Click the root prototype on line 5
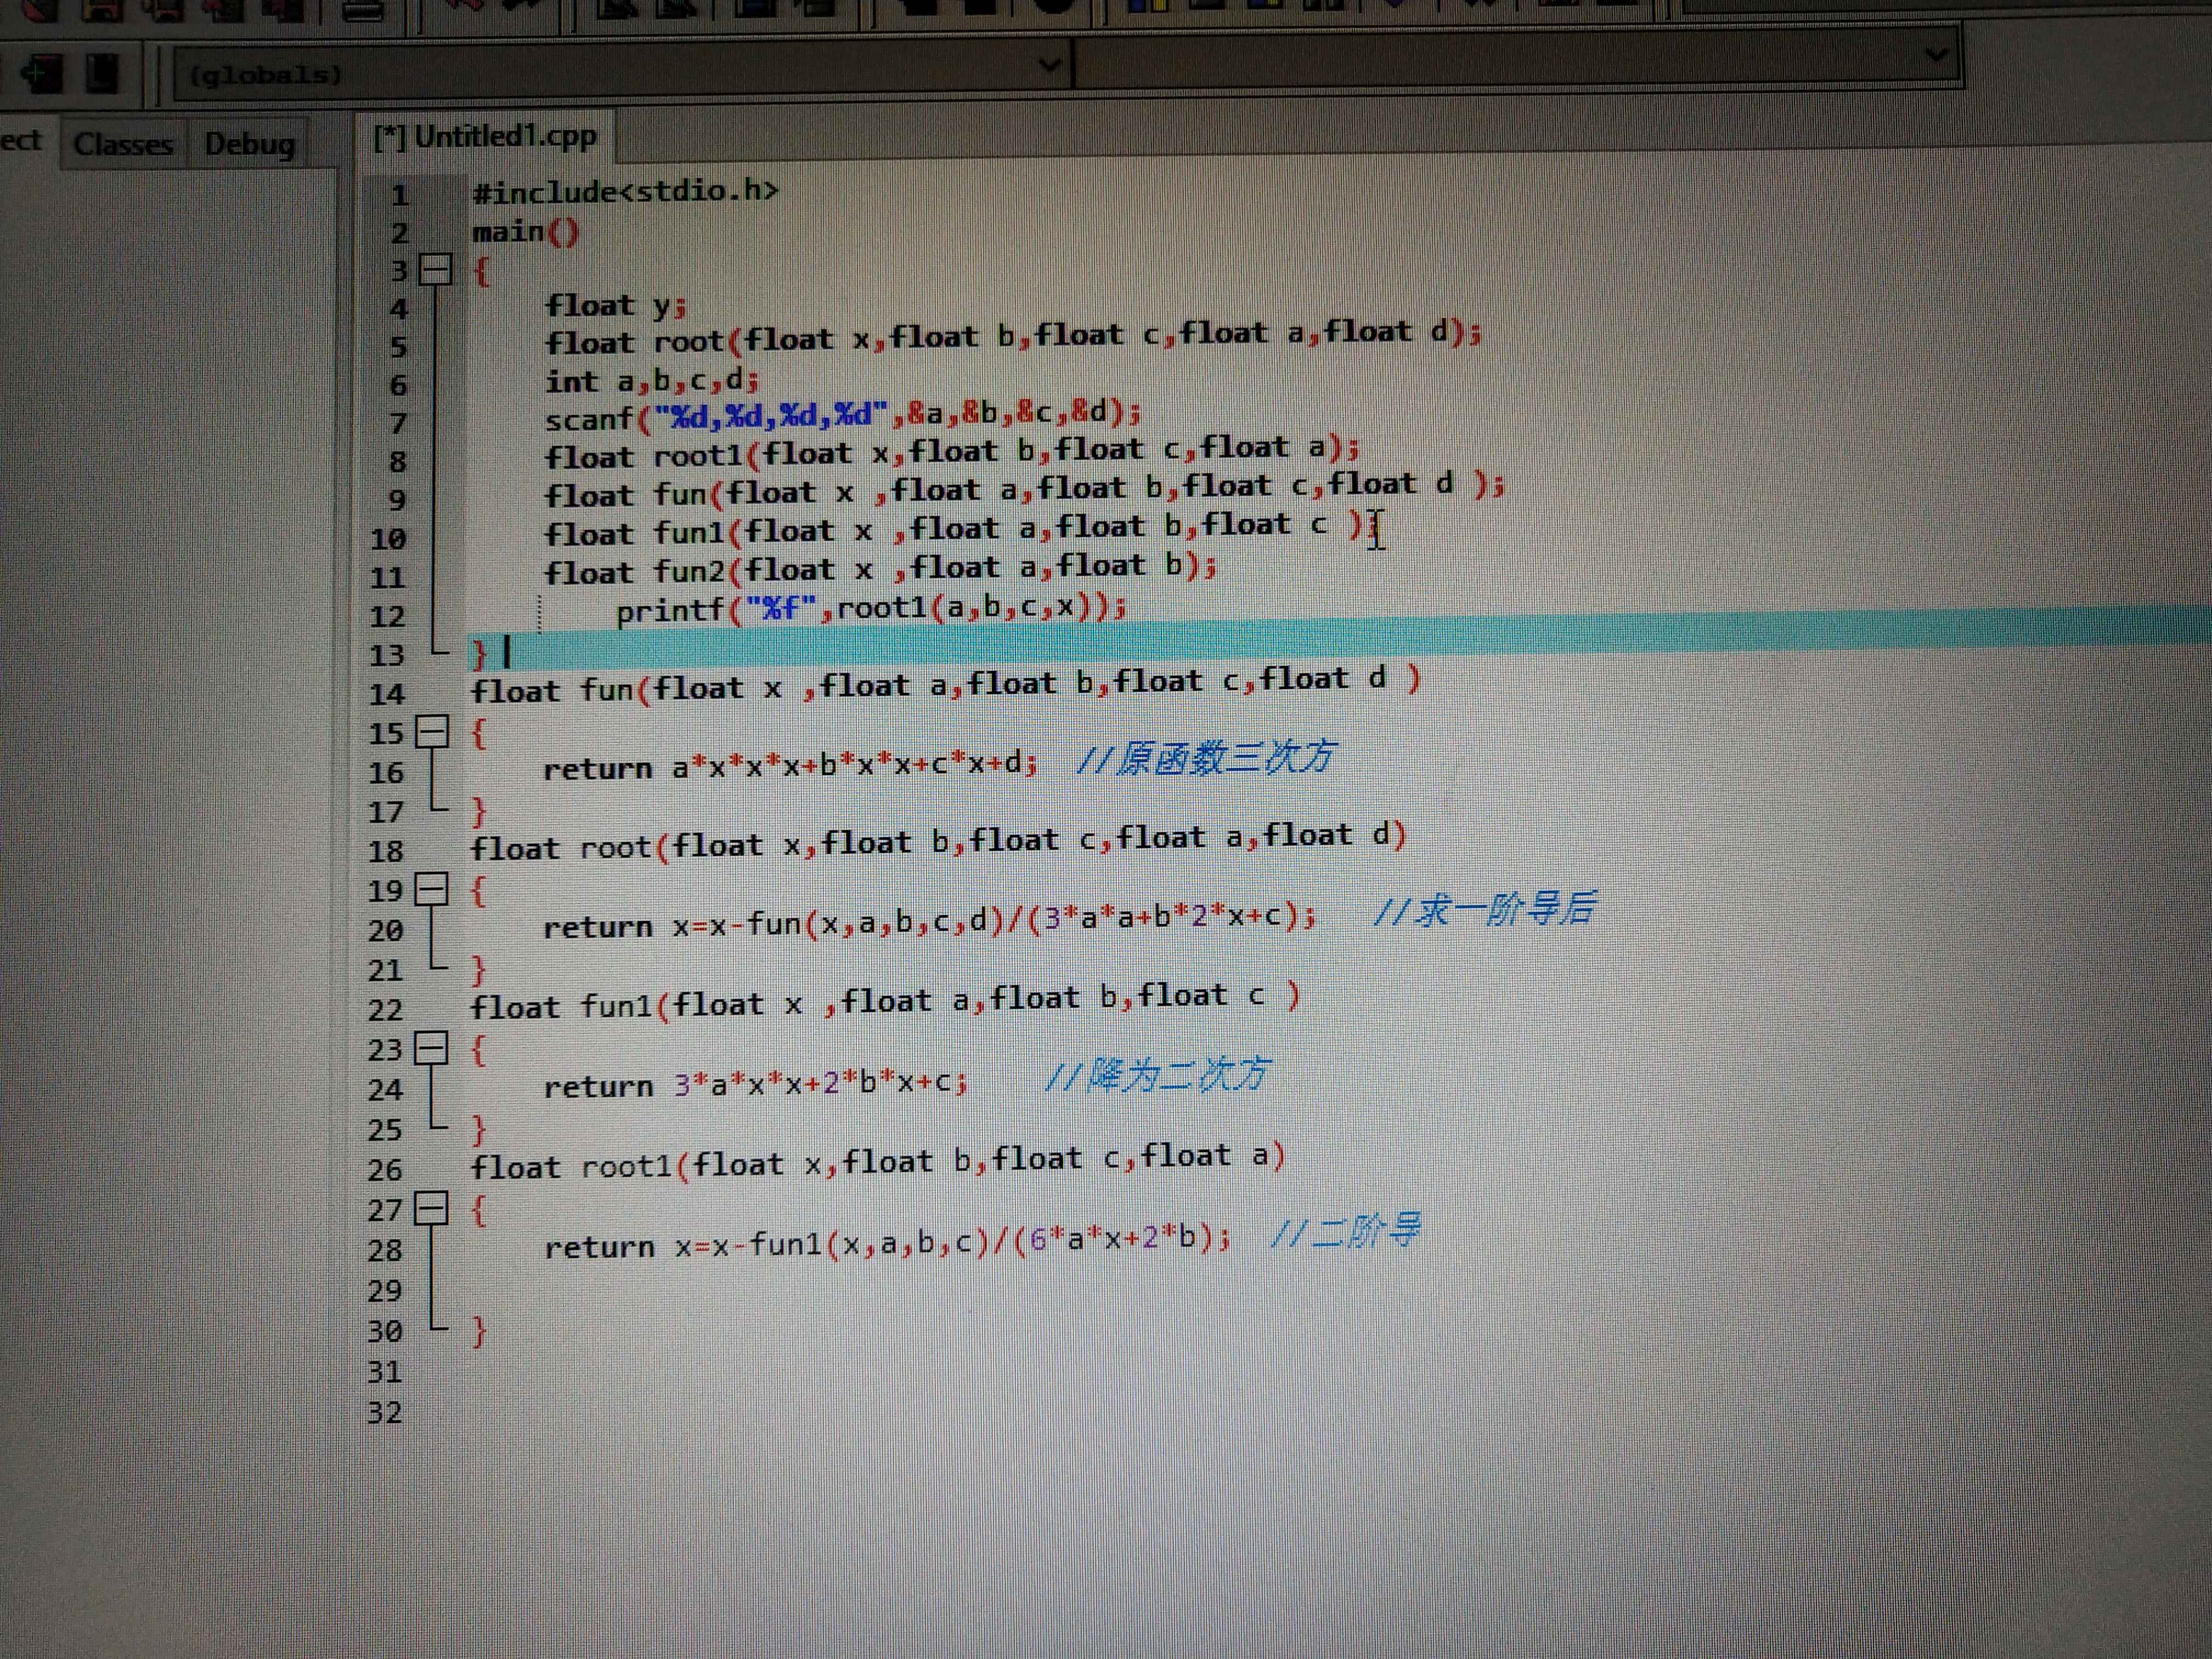 pos(1012,337)
